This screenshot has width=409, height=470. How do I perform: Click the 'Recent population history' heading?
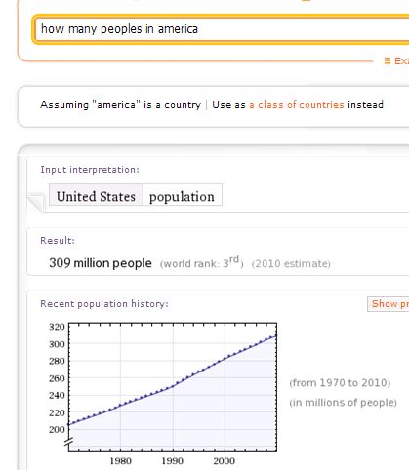click(104, 304)
